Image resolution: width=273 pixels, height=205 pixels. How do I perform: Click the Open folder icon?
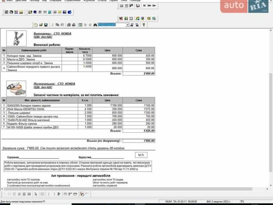pyautogui.click(x=41, y=25)
